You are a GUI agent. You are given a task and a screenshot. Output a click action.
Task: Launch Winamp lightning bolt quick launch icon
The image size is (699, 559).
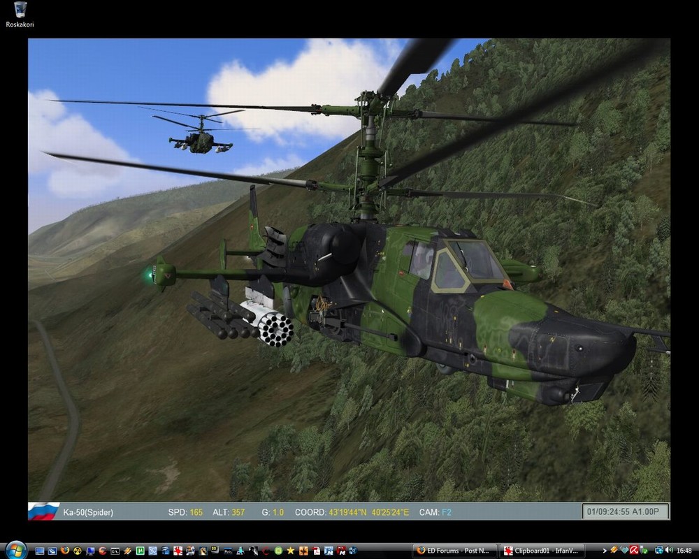(x=127, y=551)
